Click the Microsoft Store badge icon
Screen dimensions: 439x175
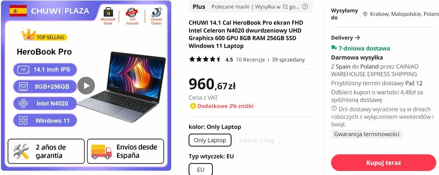click(108, 12)
